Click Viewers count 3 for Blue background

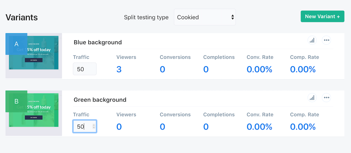click(119, 69)
